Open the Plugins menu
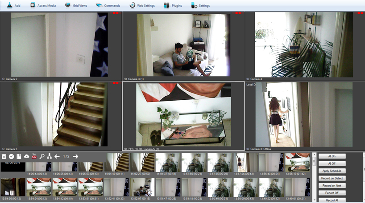This screenshot has width=365, height=203. 173,5
